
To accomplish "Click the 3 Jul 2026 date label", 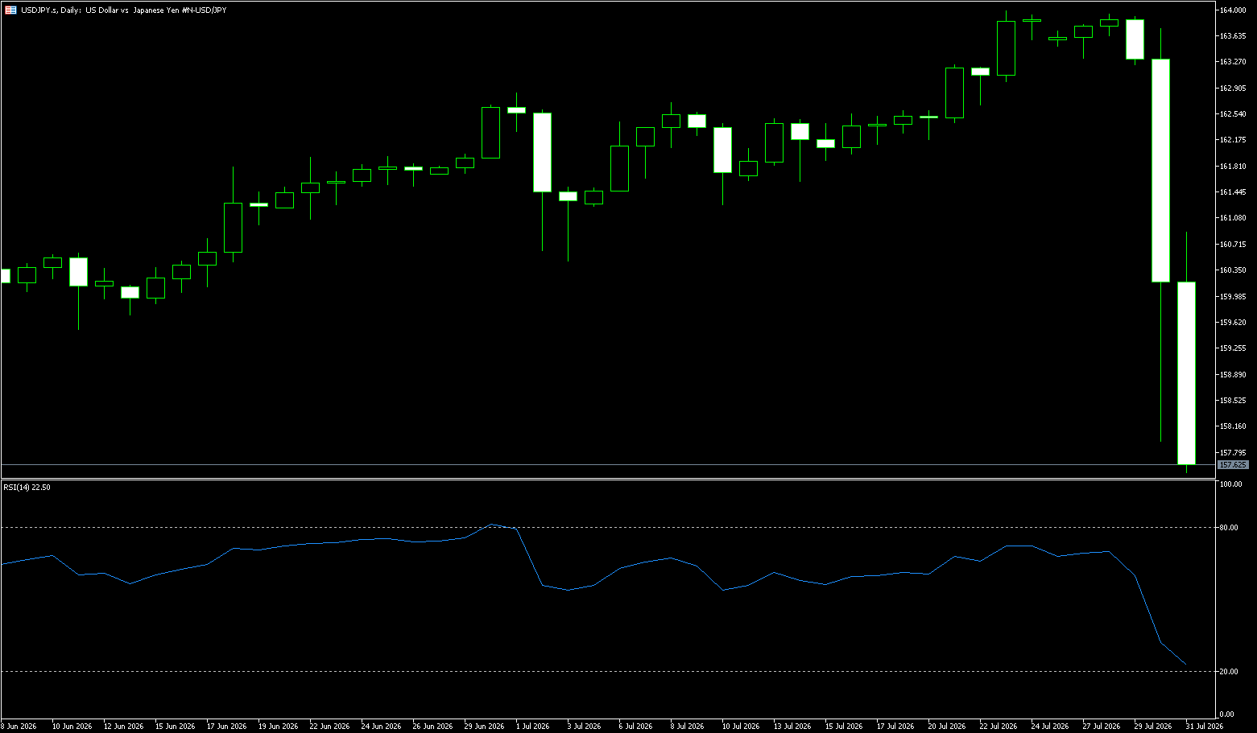I will click(584, 726).
